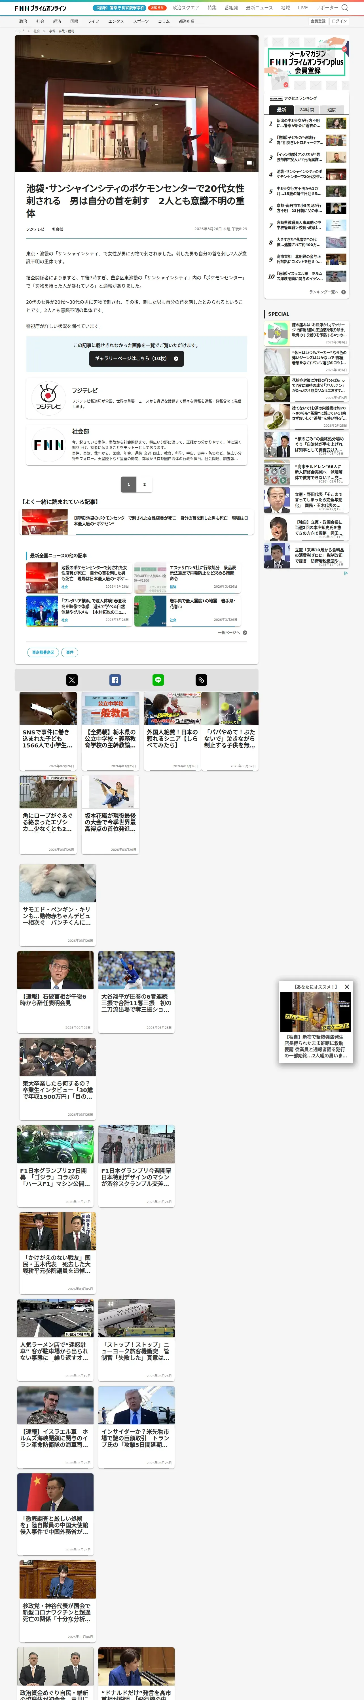This screenshot has height=1700, width=364.
Task: Switch ranking to the 最新 tab
Action: pos(282,110)
